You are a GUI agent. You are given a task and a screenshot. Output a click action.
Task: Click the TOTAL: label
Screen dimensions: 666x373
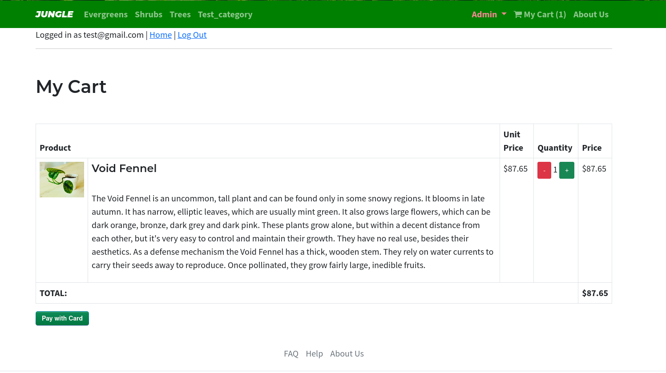(x=53, y=293)
